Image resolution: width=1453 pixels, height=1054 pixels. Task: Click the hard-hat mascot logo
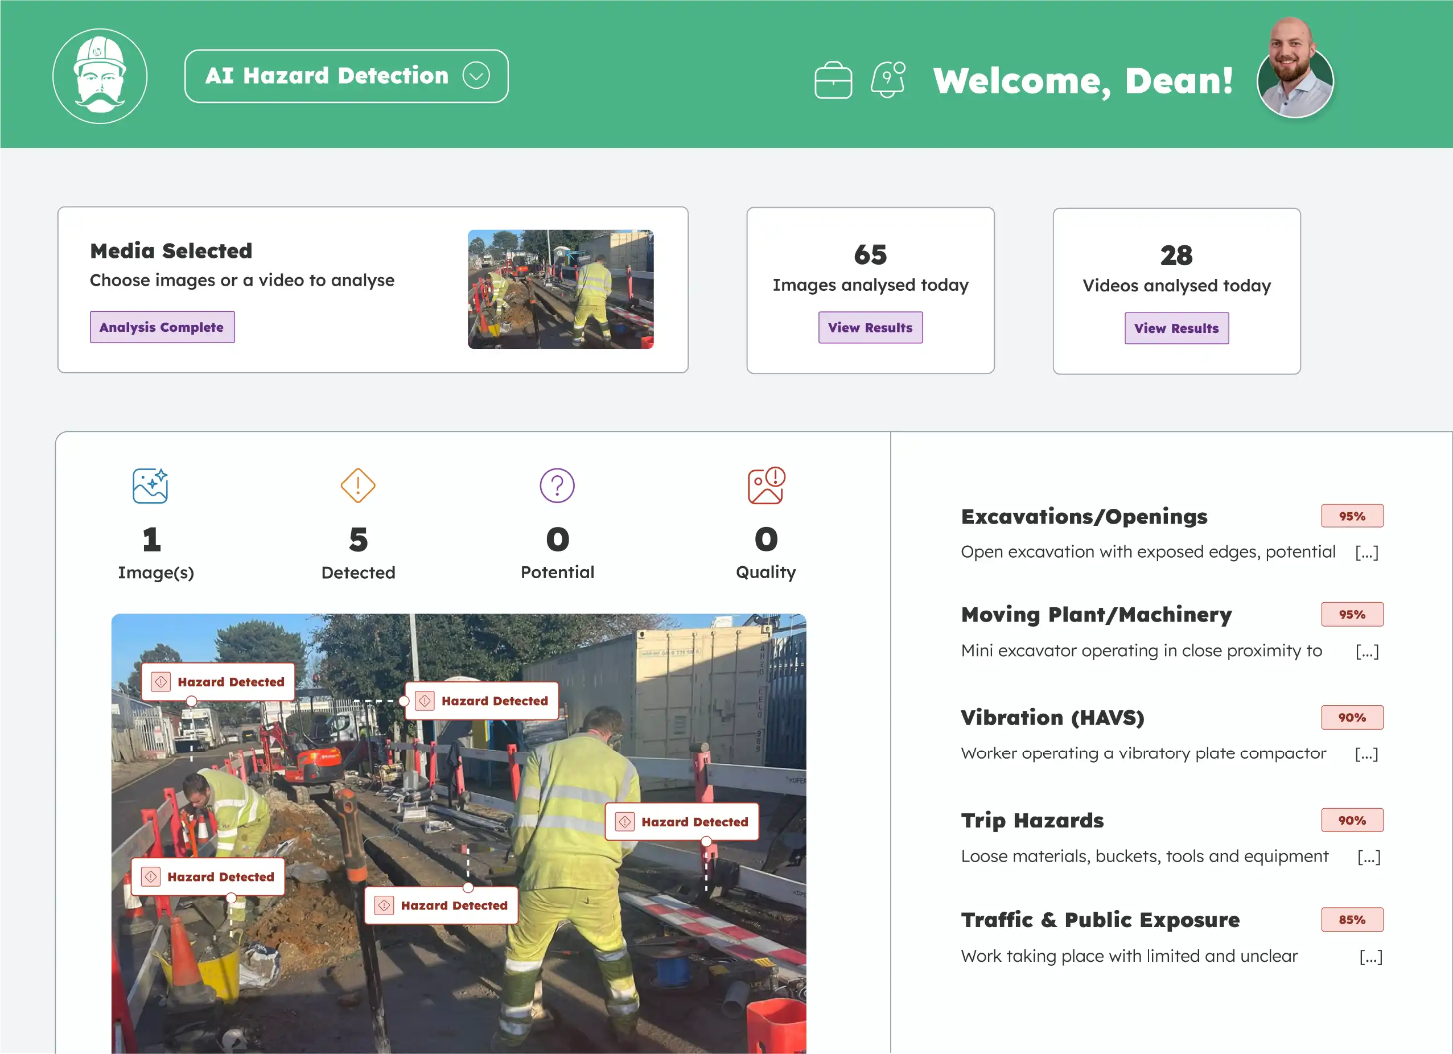tap(100, 76)
